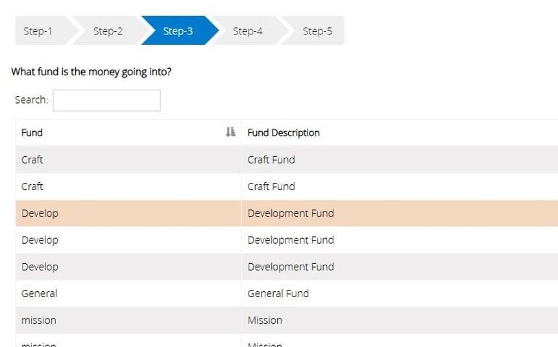The width and height of the screenshot is (558, 347).
Task: Click Development Fund text in the highlighted row
Action: pyautogui.click(x=291, y=213)
